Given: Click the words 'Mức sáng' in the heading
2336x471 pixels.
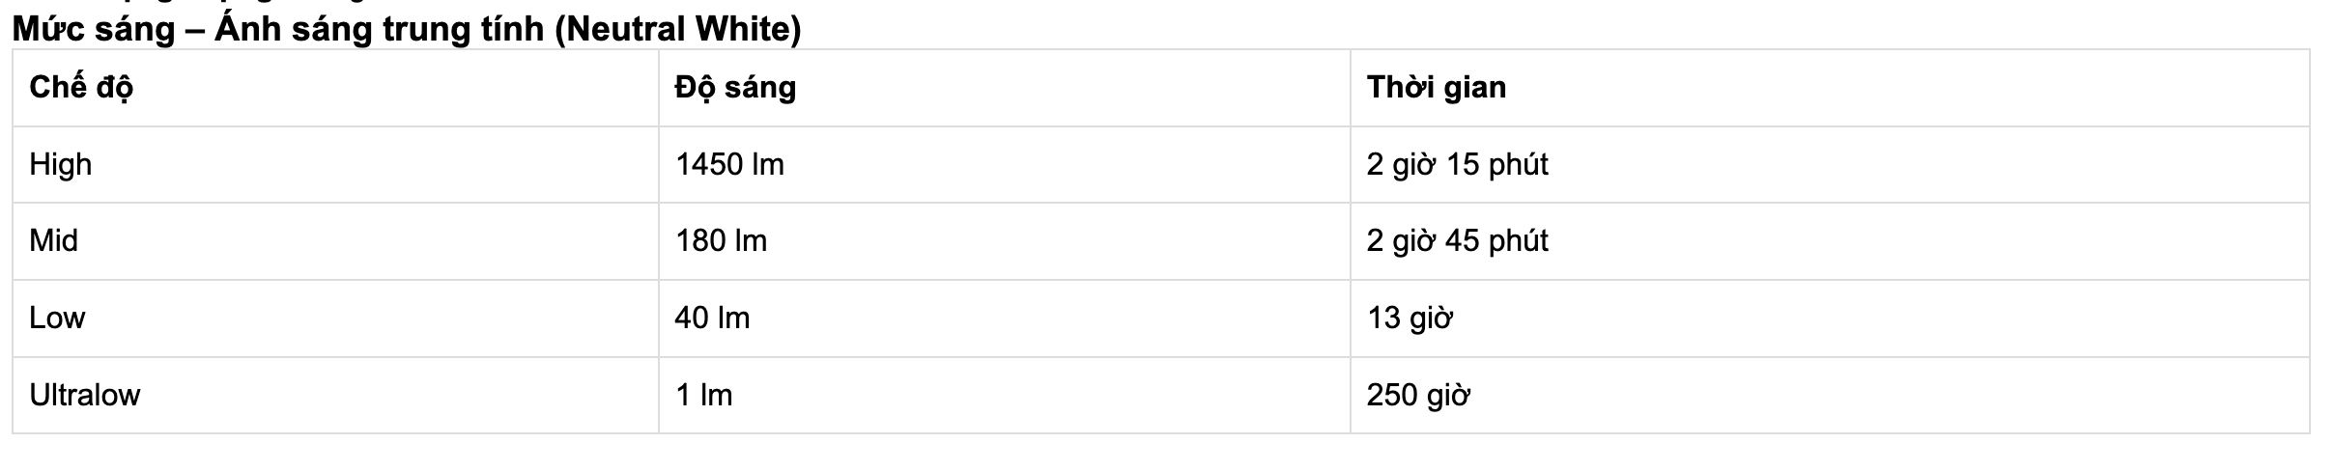Looking at the screenshot, I should [94, 29].
